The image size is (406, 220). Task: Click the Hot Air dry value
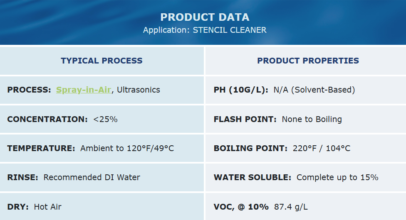point(48,207)
